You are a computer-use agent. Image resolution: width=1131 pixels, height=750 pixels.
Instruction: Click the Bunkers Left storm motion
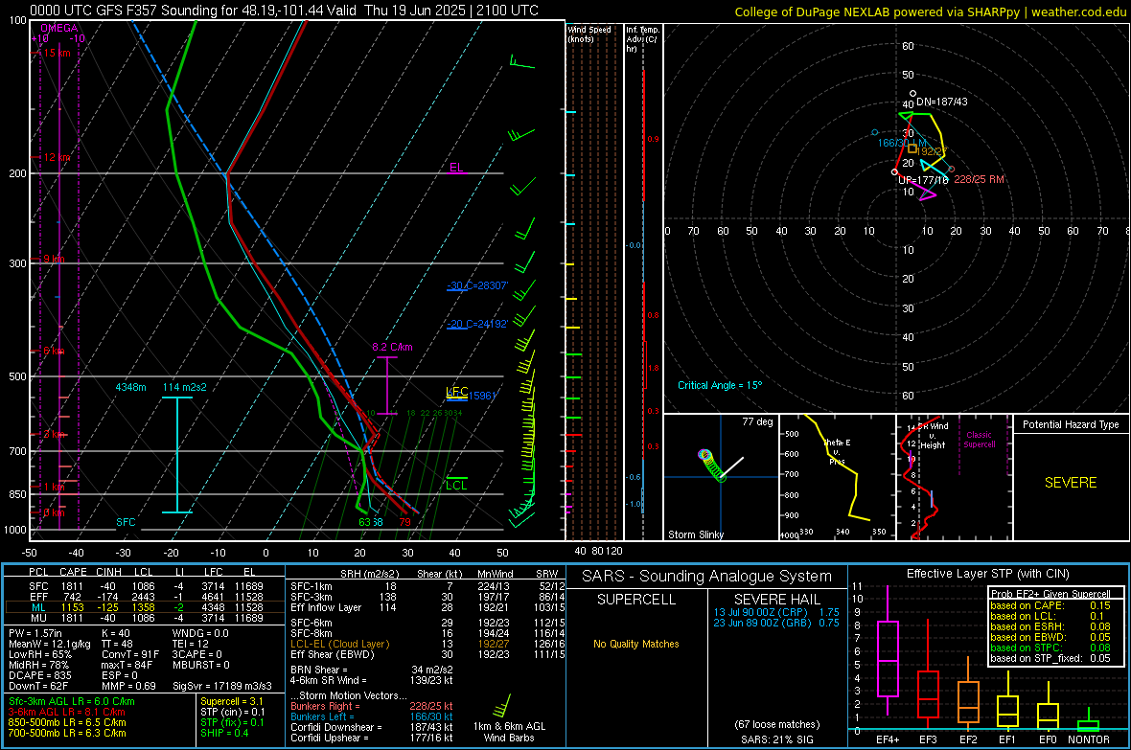point(372,716)
